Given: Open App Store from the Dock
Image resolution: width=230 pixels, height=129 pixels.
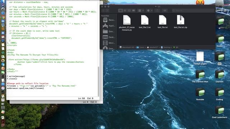Looking at the screenshot, I should click(x=3, y=84).
